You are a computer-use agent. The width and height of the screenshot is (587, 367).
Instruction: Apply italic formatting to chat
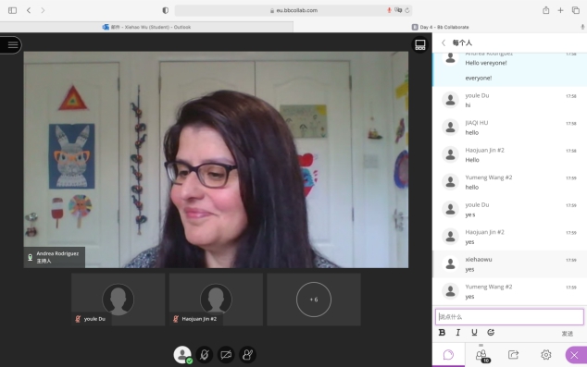point(458,332)
